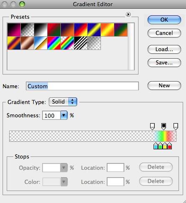Click the Load... button
The width and height of the screenshot is (186, 203).
(164, 49)
